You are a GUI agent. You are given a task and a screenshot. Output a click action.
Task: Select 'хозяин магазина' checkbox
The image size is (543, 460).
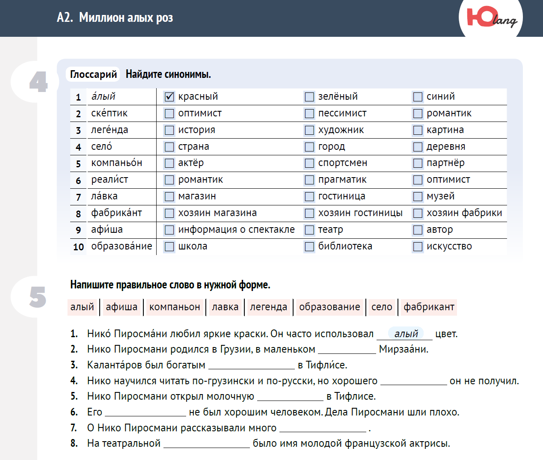click(169, 213)
